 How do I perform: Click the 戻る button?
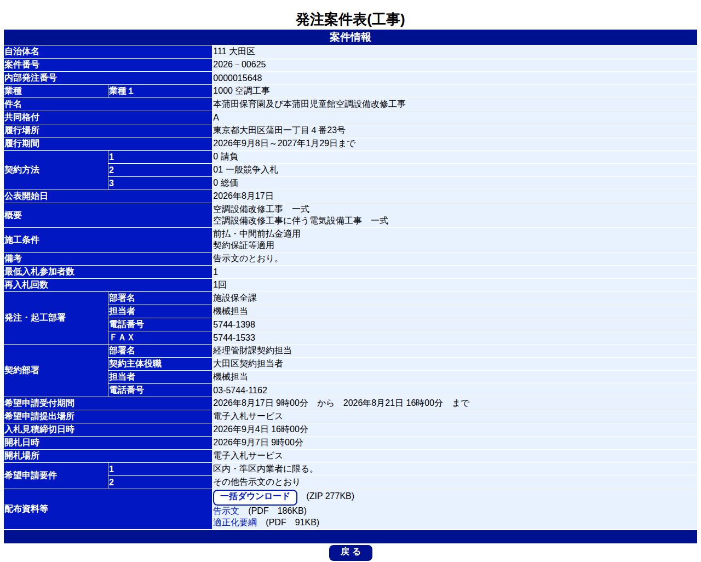(x=350, y=552)
